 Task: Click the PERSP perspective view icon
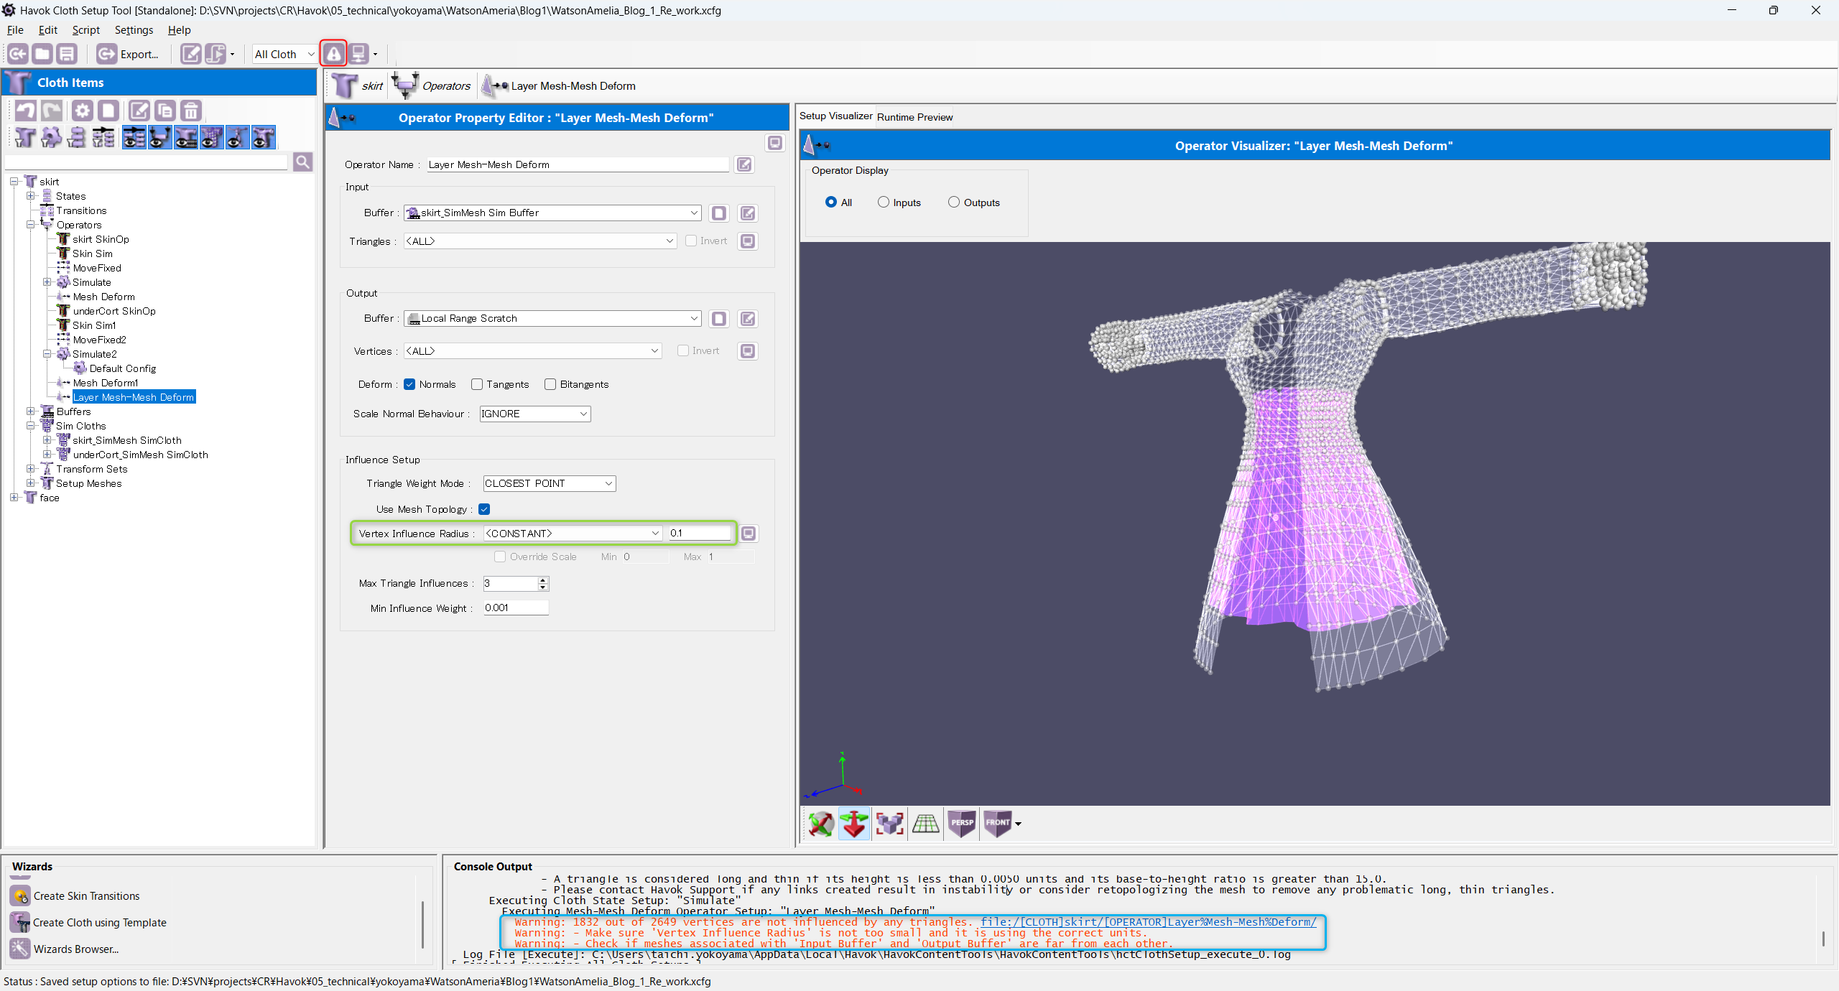point(962,823)
